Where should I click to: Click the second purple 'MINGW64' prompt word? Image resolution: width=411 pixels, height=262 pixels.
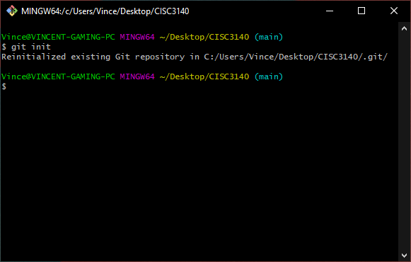(137, 76)
